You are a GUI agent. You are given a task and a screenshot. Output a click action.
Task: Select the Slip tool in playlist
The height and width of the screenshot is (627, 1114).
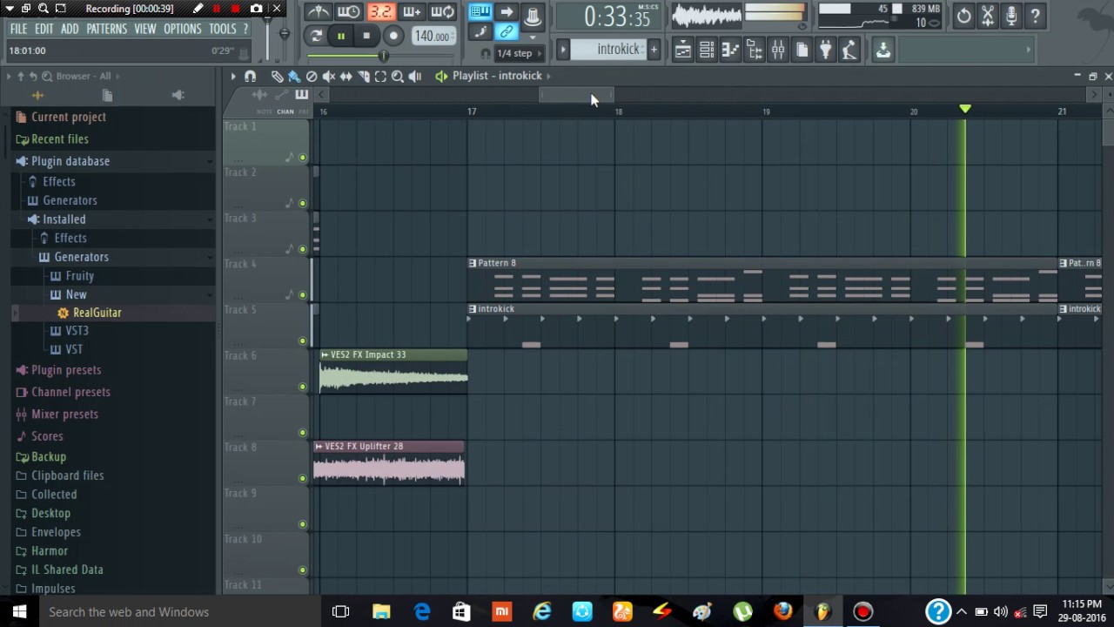[x=346, y=76]
